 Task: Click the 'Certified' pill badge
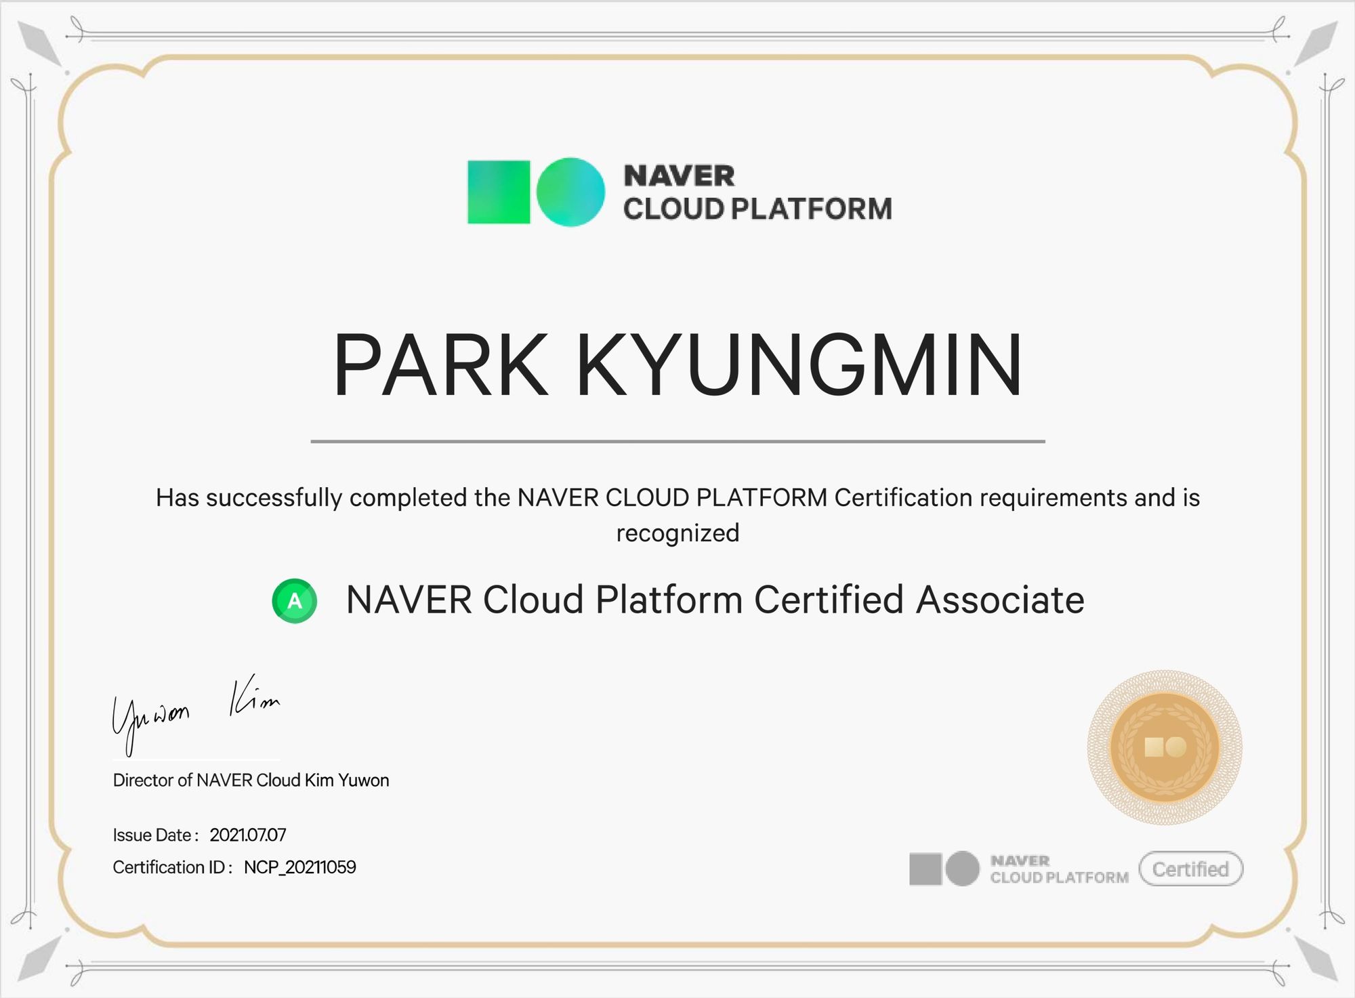tap(1190, 869)
